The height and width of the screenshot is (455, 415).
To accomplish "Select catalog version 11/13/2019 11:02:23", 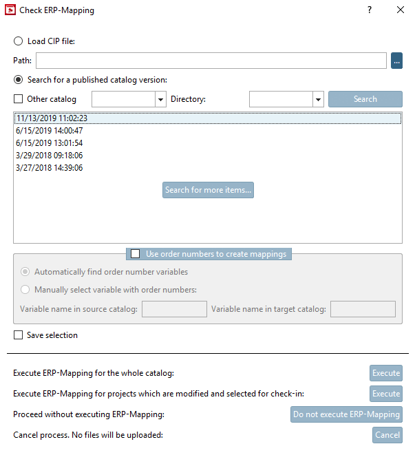I will pyautogui.click(x=52, y=118).
